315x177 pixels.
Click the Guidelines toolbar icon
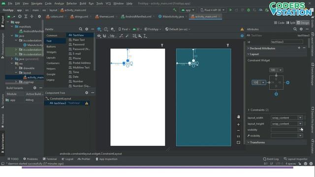pos(145,36)
